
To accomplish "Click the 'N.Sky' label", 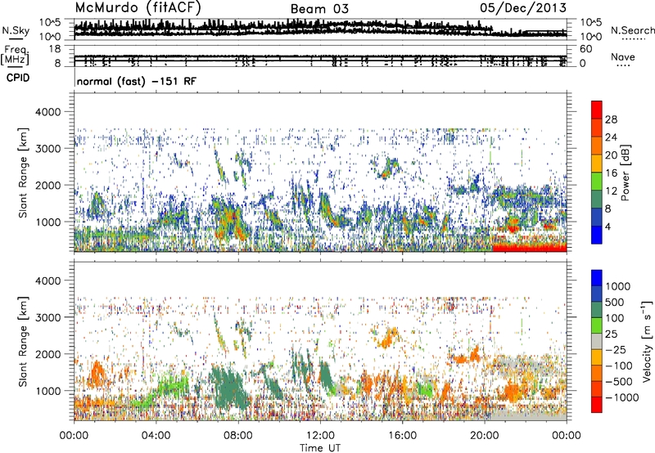I will pos(16,30).
